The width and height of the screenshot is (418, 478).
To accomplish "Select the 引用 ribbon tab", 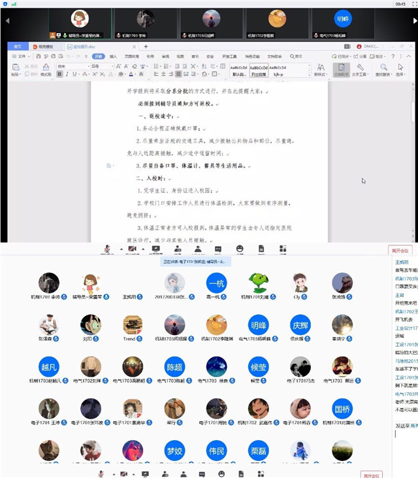I will click(150, 56).
